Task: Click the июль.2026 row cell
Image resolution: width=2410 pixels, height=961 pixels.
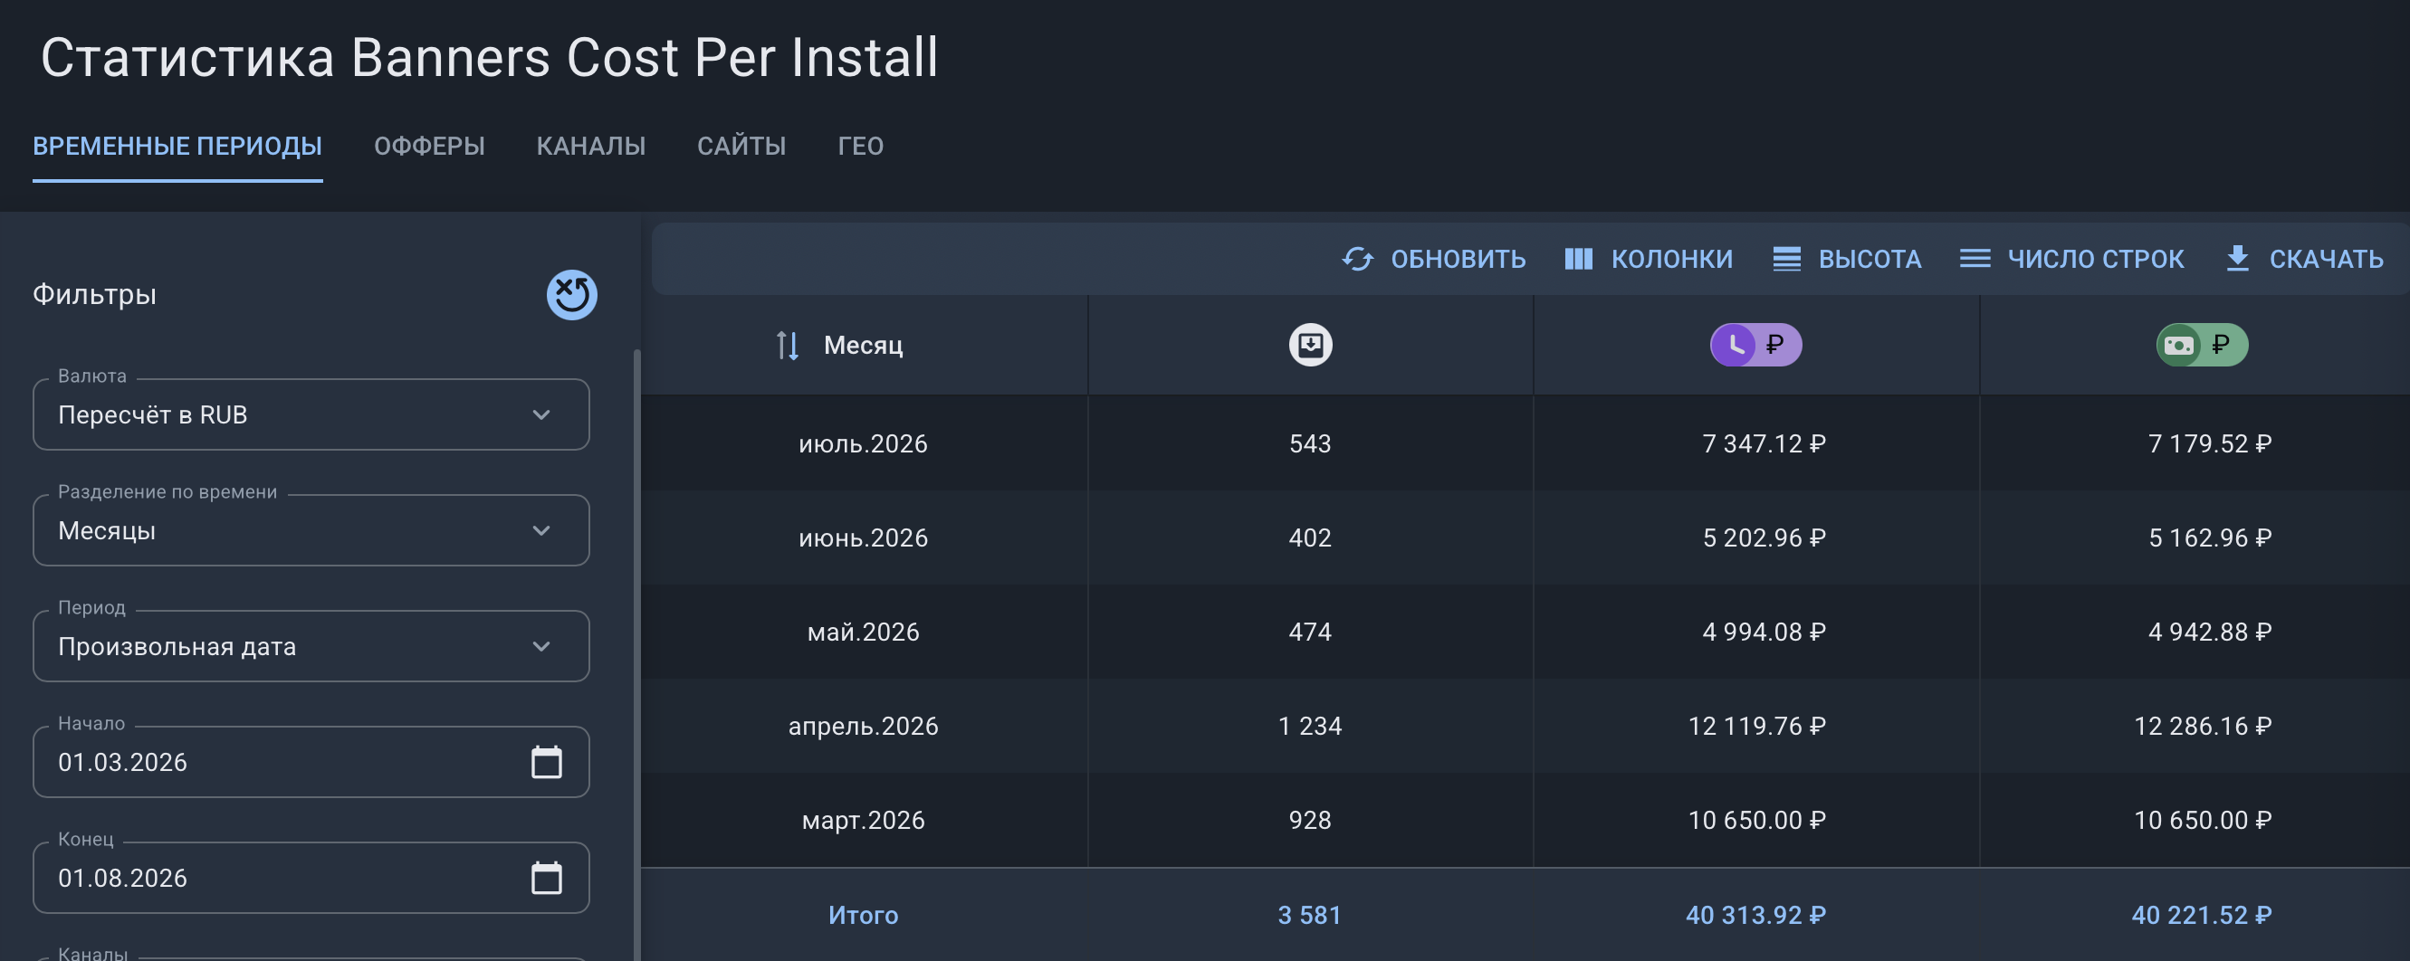Action: tap(863, 443)
